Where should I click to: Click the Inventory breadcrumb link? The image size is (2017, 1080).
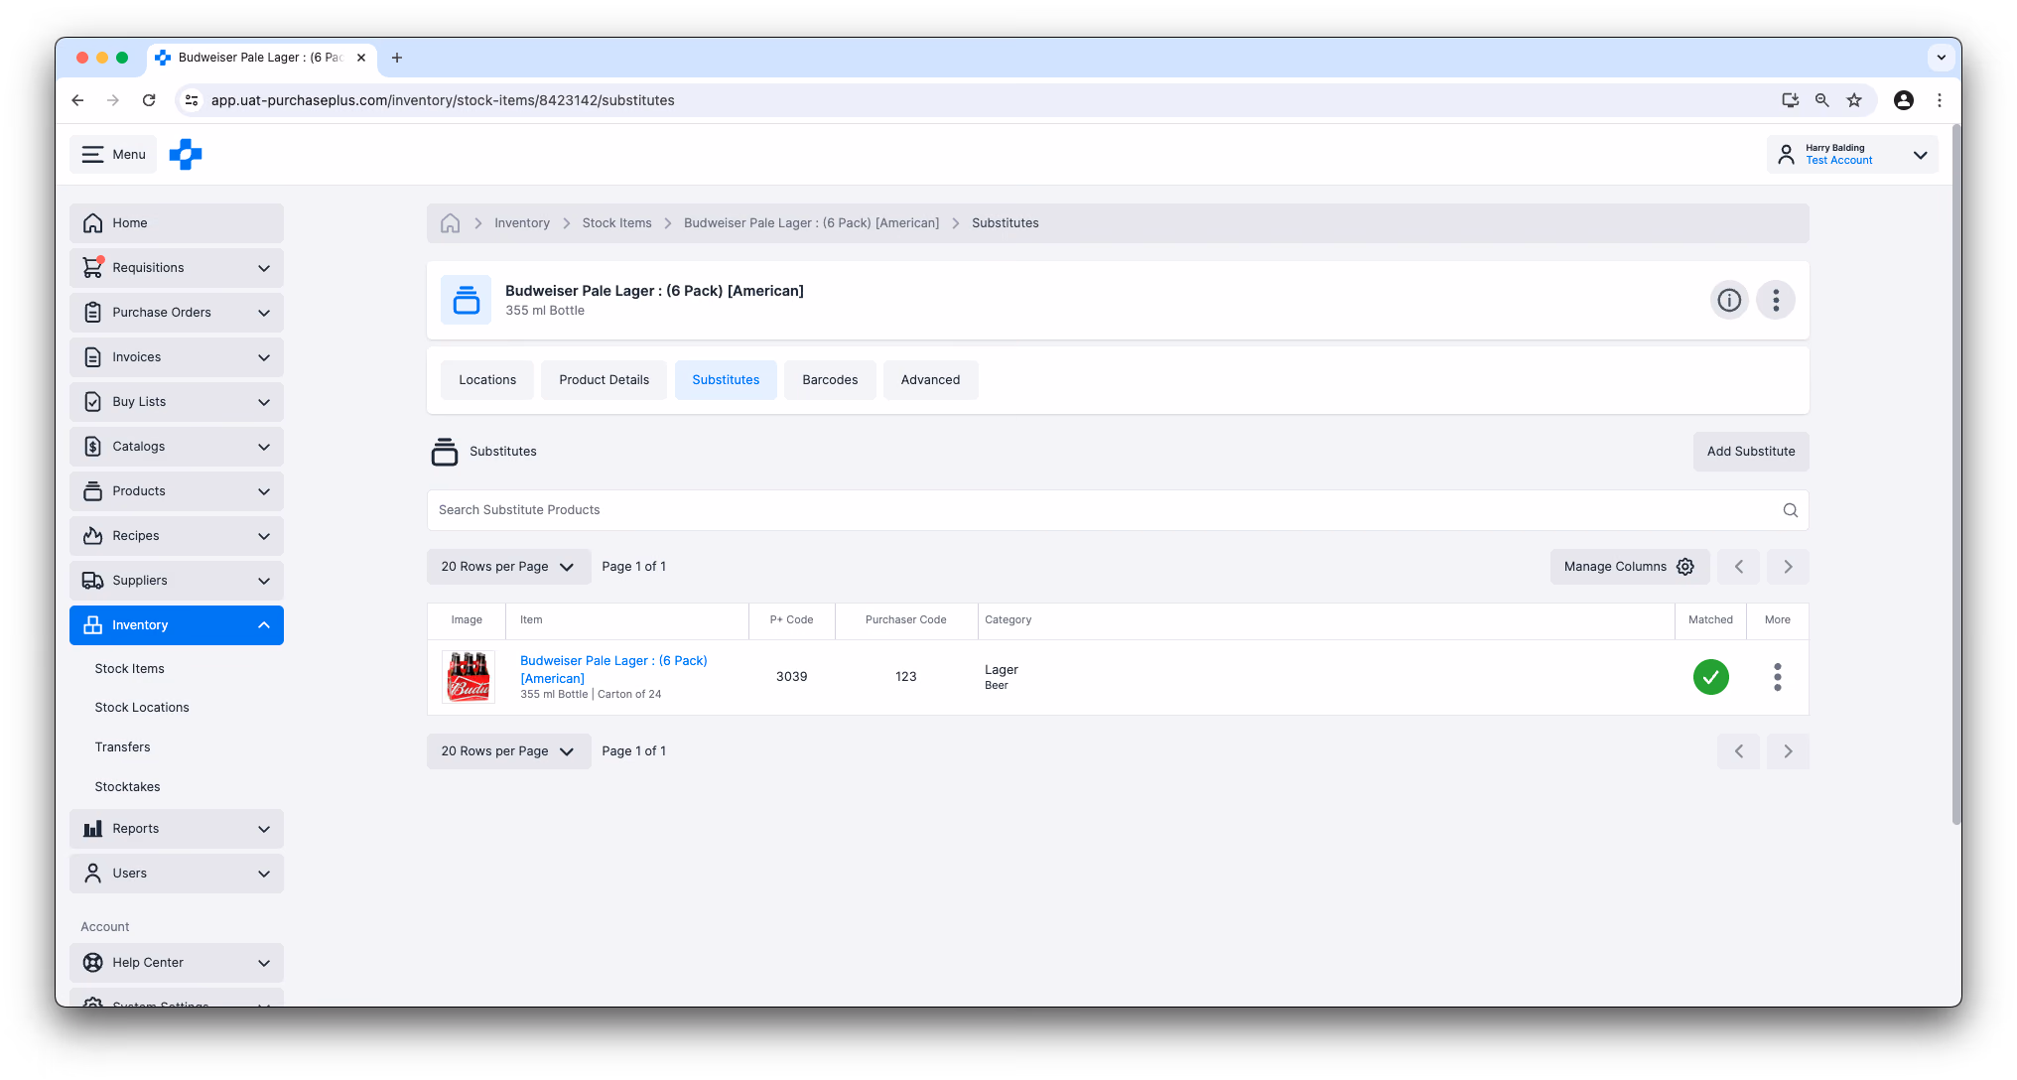(522, 223)
